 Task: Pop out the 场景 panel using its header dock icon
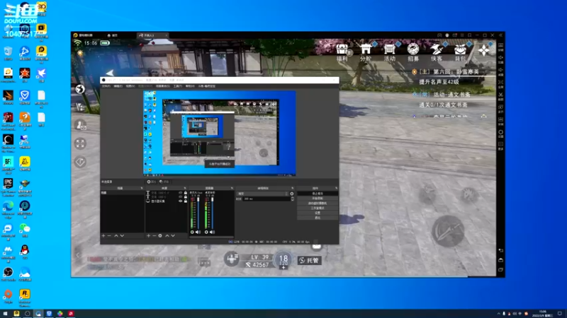tap(142, 188)
